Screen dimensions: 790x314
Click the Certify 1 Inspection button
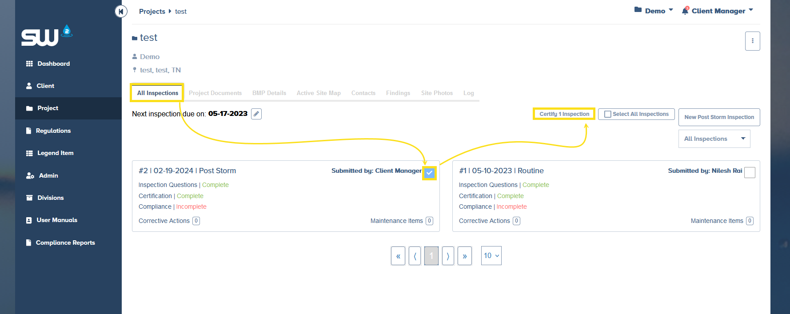tap(564, 114)
